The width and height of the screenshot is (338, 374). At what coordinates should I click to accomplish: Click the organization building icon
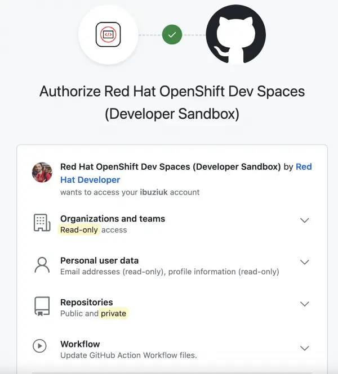pyautogui.click(x=42, y=223)
